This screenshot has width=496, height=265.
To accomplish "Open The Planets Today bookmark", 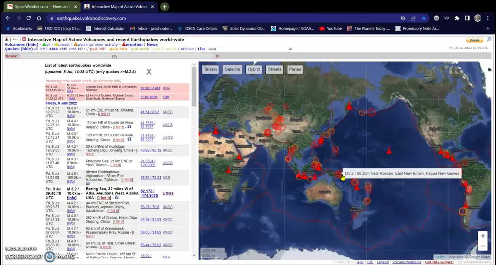I will [x=369, y=28].
